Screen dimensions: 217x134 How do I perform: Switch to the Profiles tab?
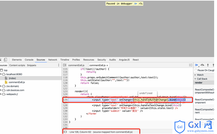[76, 60]
